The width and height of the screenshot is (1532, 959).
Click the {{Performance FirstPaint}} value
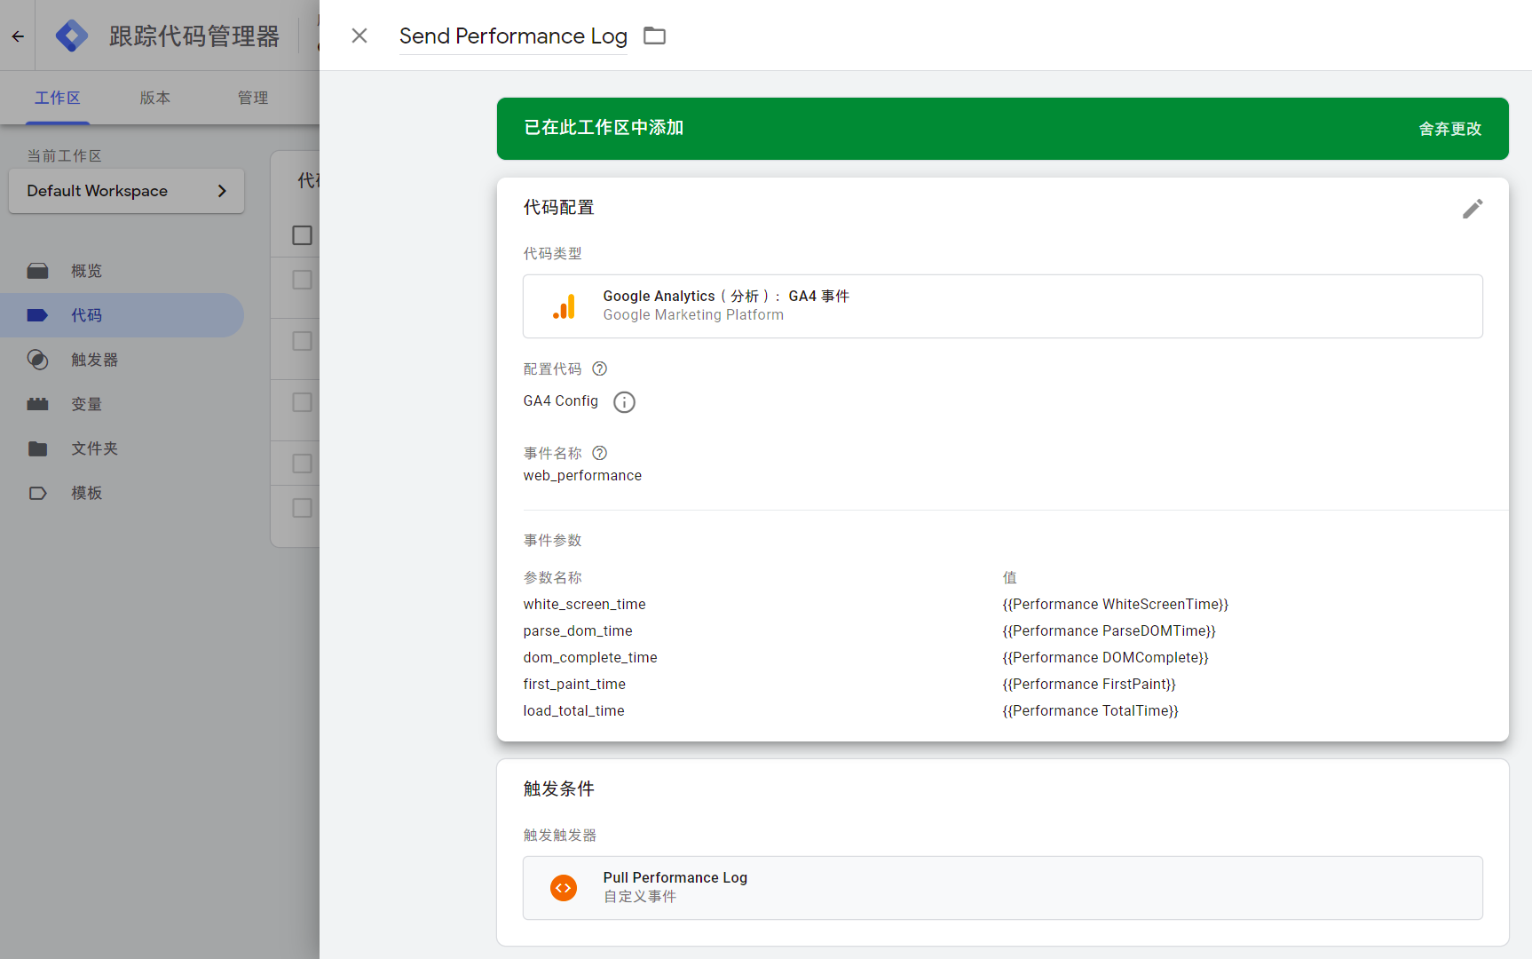(1089, 685)
